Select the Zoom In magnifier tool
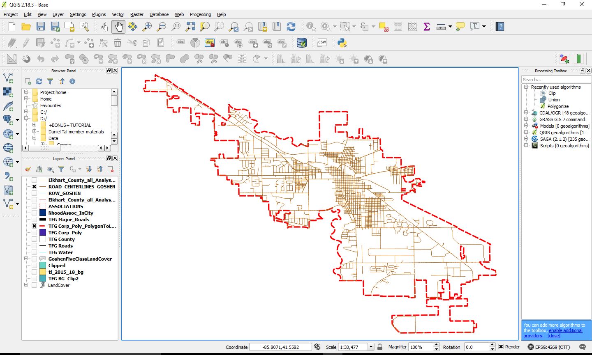 [147, 27]
